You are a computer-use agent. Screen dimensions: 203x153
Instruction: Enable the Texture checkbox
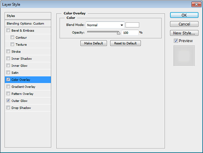click(x=13, y=45)
